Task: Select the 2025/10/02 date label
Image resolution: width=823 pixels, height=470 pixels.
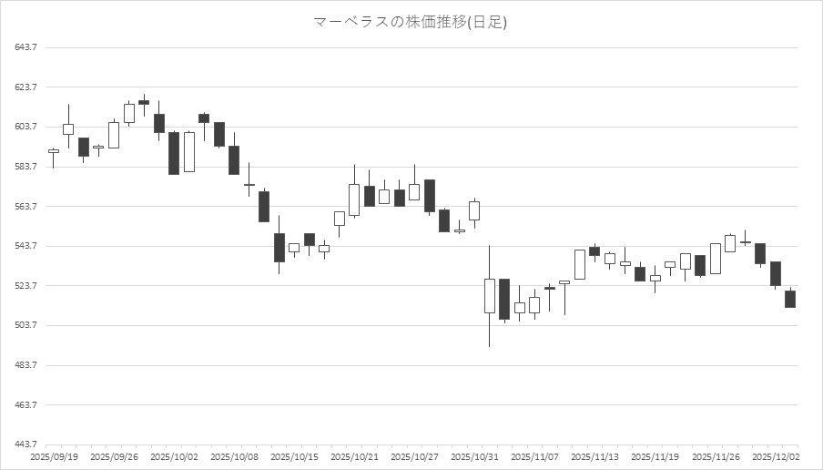Action: 174,456
